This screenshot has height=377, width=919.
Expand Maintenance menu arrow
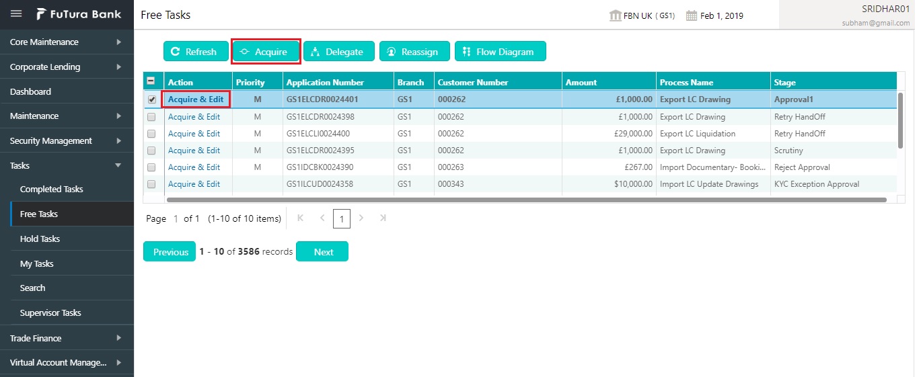(119, 116)
